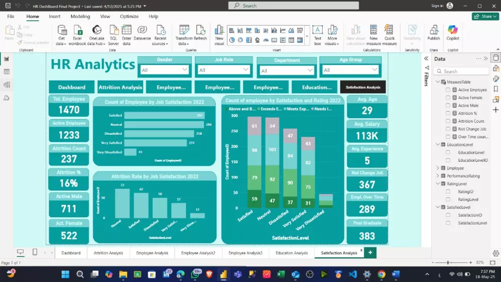Create a Quick measure
This screenshot has height=282, width=501.
click(389, 35)
